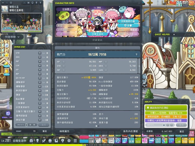The width and height of the screenshot is (195, 146).
Task: Click the pink HP gauge bar
Action: (84, 137)
